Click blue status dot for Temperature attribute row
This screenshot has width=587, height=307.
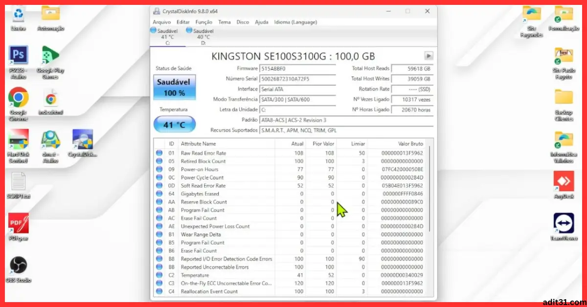coord(159,275)
